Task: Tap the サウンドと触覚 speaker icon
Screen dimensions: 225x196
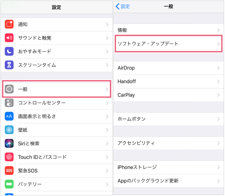Action: pyautogui.click(x=9, y=38)
